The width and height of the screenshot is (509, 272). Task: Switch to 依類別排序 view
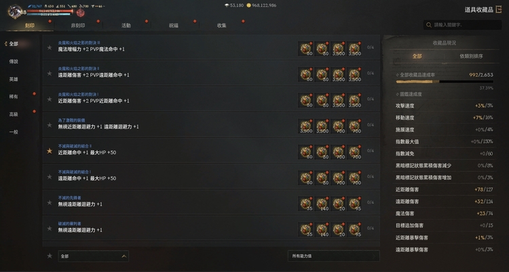(x=471, y=56)
